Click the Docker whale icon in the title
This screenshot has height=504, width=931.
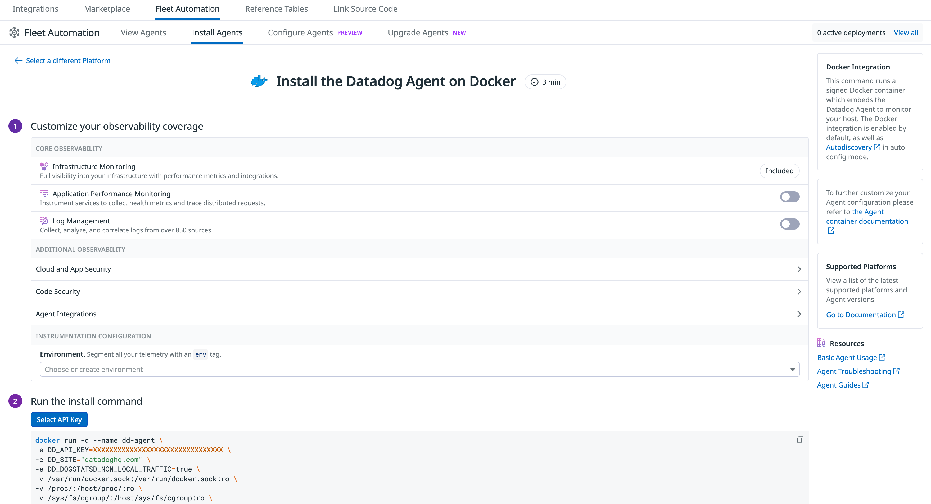[259, 81]
